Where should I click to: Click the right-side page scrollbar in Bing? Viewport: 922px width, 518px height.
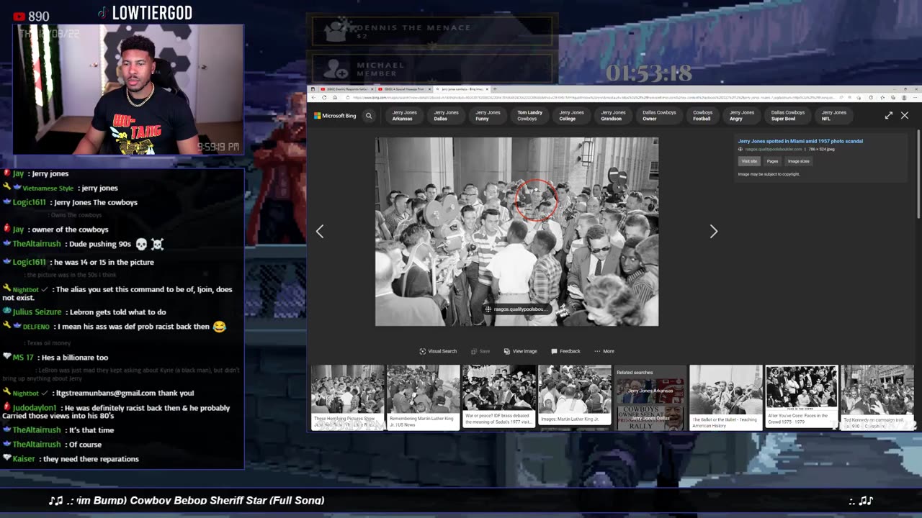[918, 173]
